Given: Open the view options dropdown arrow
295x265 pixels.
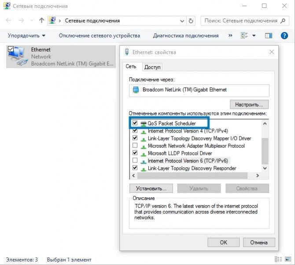Looking at the screenshot, I should tap(254, 36).
